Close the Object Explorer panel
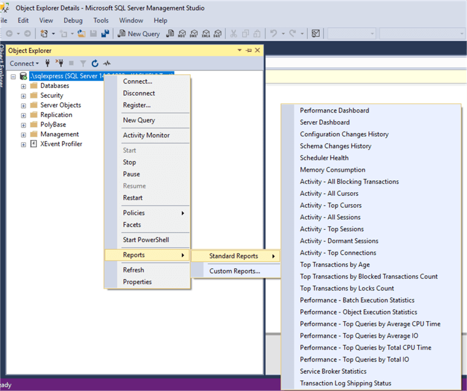467x391 pixels. (x=258, y=51)
